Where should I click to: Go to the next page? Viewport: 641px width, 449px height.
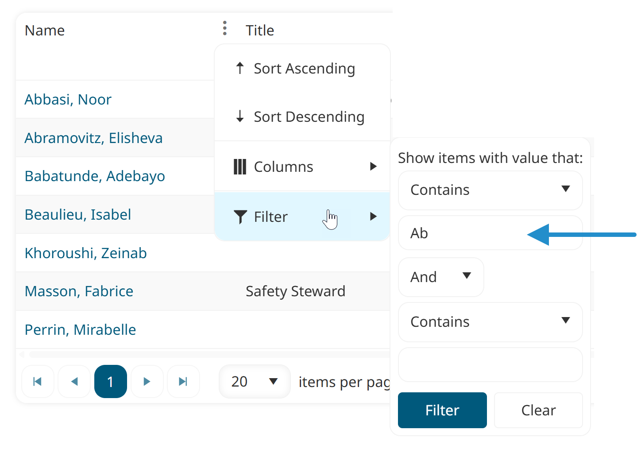(x=147, y=381)
